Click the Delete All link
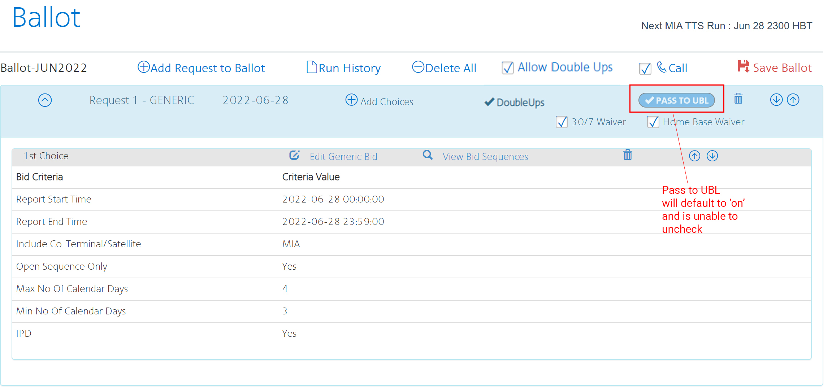 tap(451, 68)
